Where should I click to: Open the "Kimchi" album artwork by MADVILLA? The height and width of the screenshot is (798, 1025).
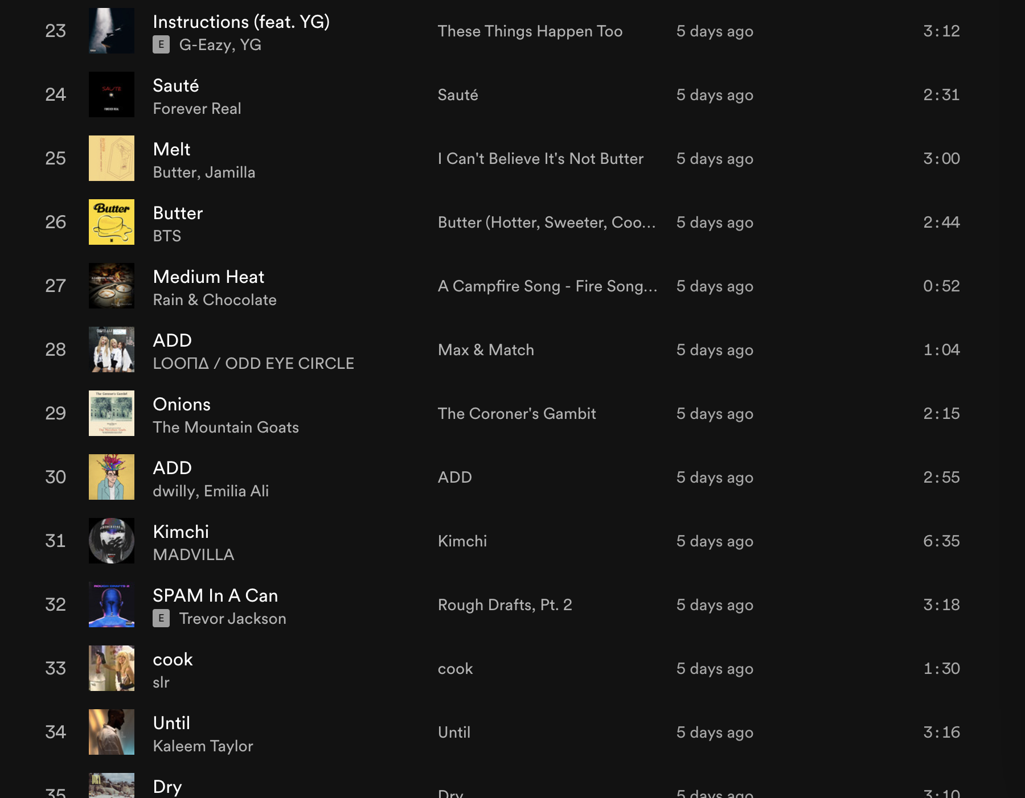pyautogui.click(x=111, y=541)
